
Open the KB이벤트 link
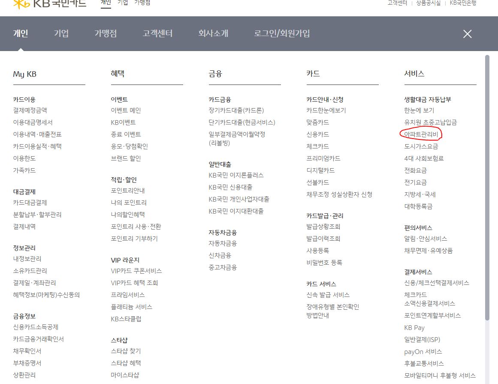pos(123,122)
